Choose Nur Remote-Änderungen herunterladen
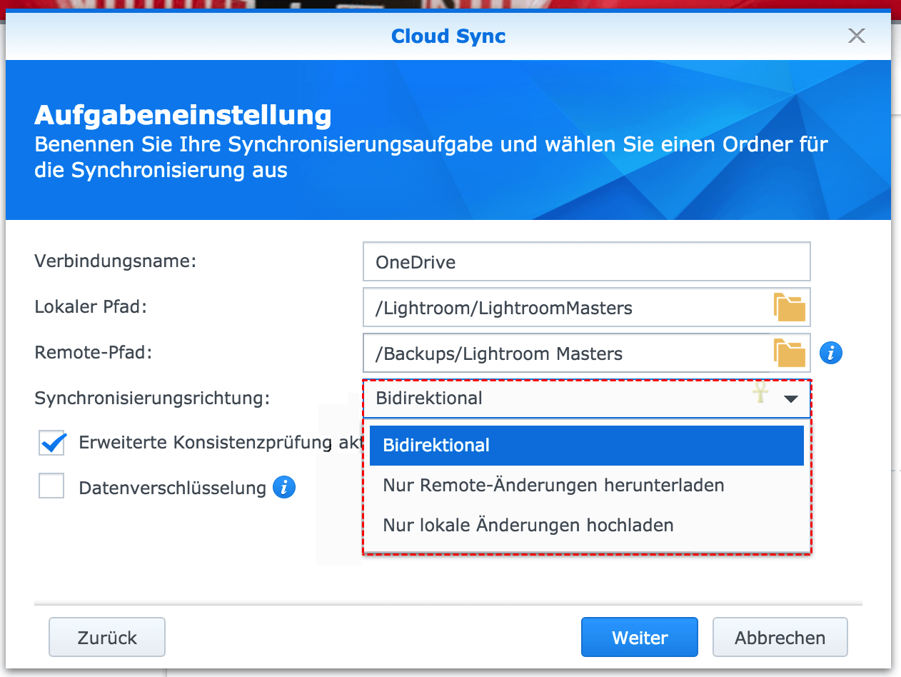The image size is (901, 677). [553, 486]
